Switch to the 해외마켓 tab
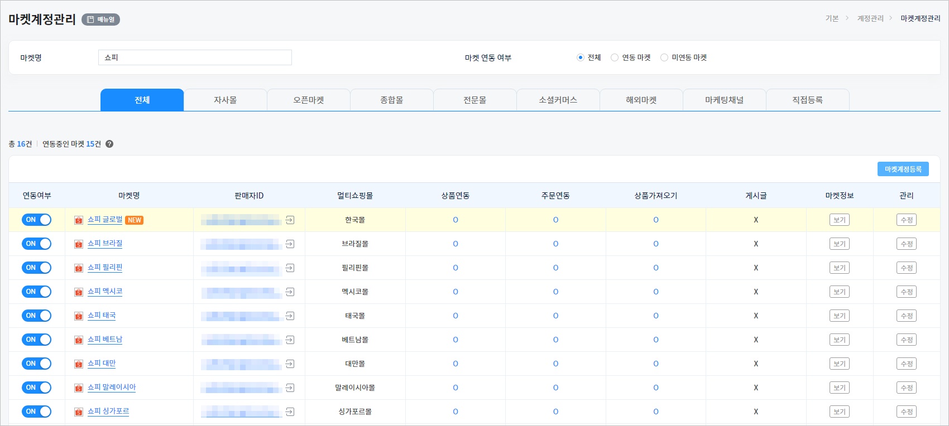949x426 pixels. point(641,100)
